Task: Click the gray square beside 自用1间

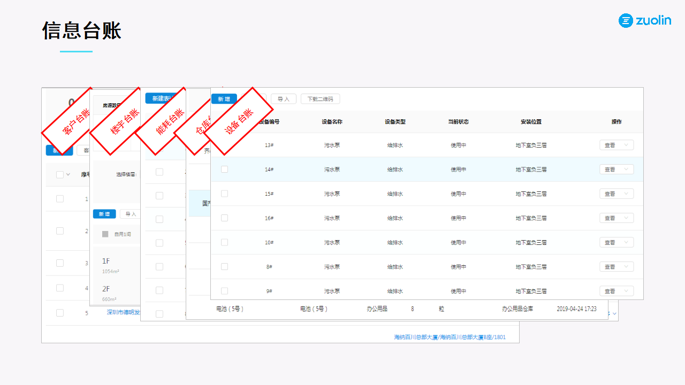Action: [x=105, y=234]
